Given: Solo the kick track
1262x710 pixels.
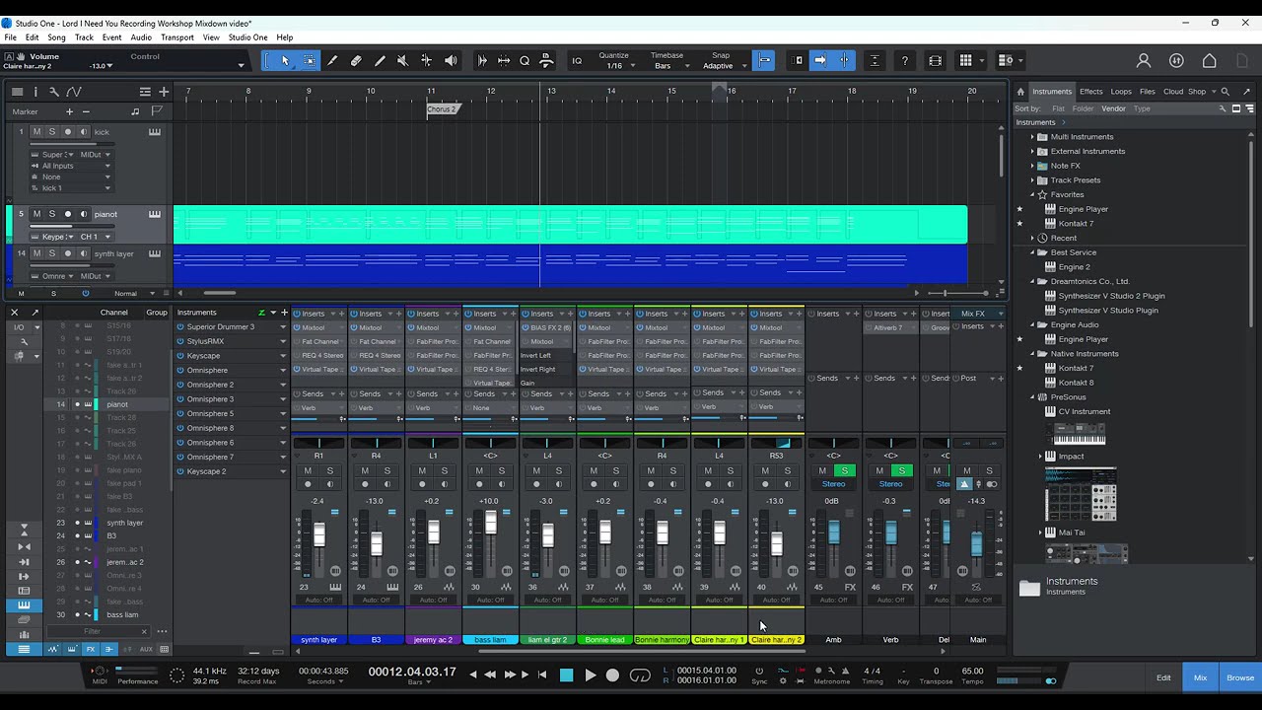Looking at the screenshot, I should 52,132.
